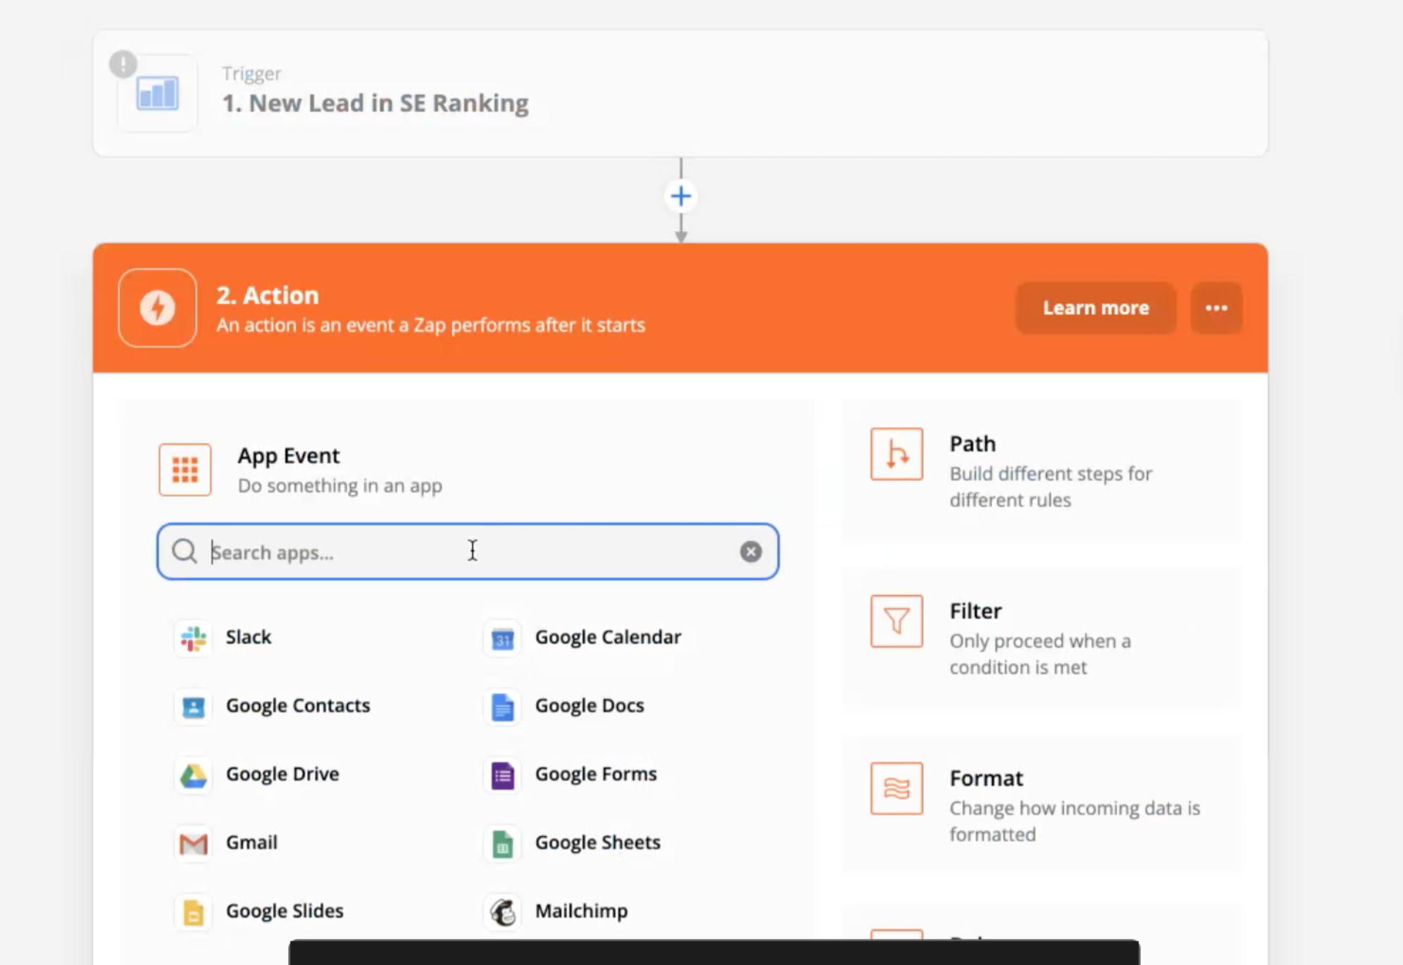Click the lightning bolt Action icon
Screen dimensions: 1403x965
tap(157, 308)
